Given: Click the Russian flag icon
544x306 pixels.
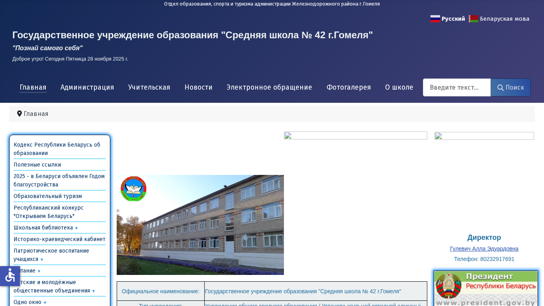Looking at the screenshot, I should [435, 19].
